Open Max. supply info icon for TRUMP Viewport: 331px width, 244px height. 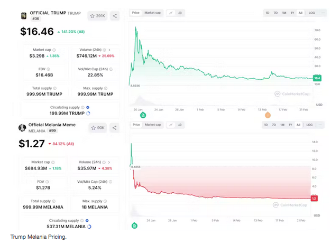pos(106,88)
